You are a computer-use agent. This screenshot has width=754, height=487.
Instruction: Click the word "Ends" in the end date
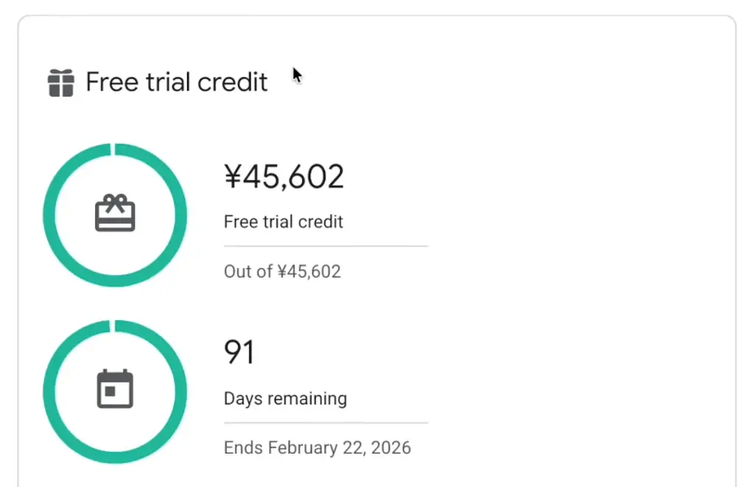pos(243,447)
